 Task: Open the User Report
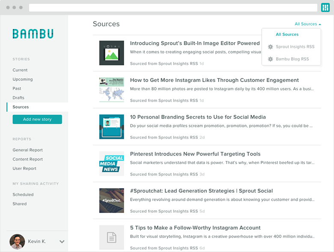(24, 168)
